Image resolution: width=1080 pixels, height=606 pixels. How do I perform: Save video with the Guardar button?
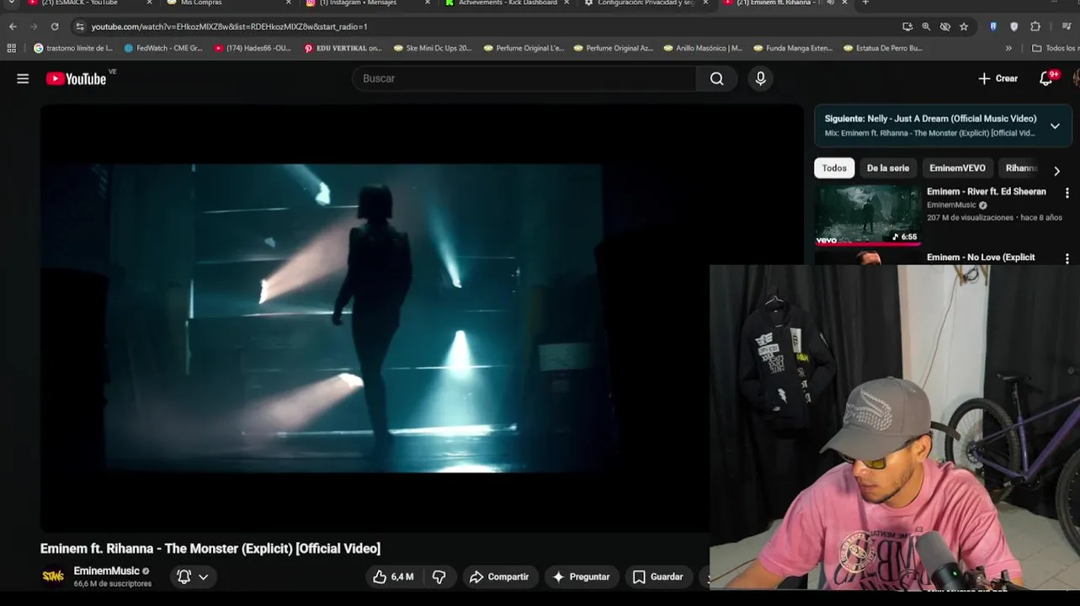pos(658,577)
